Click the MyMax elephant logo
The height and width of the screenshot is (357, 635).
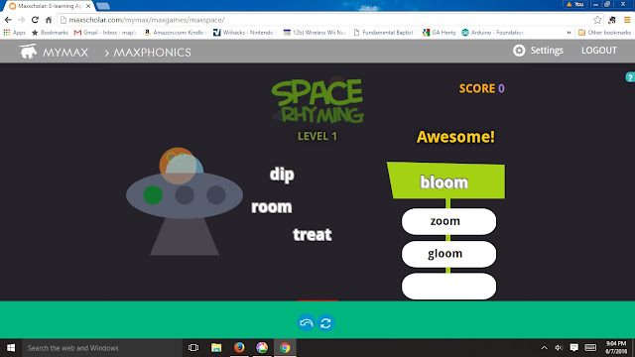pyautogui.click(x=29, y=52)
